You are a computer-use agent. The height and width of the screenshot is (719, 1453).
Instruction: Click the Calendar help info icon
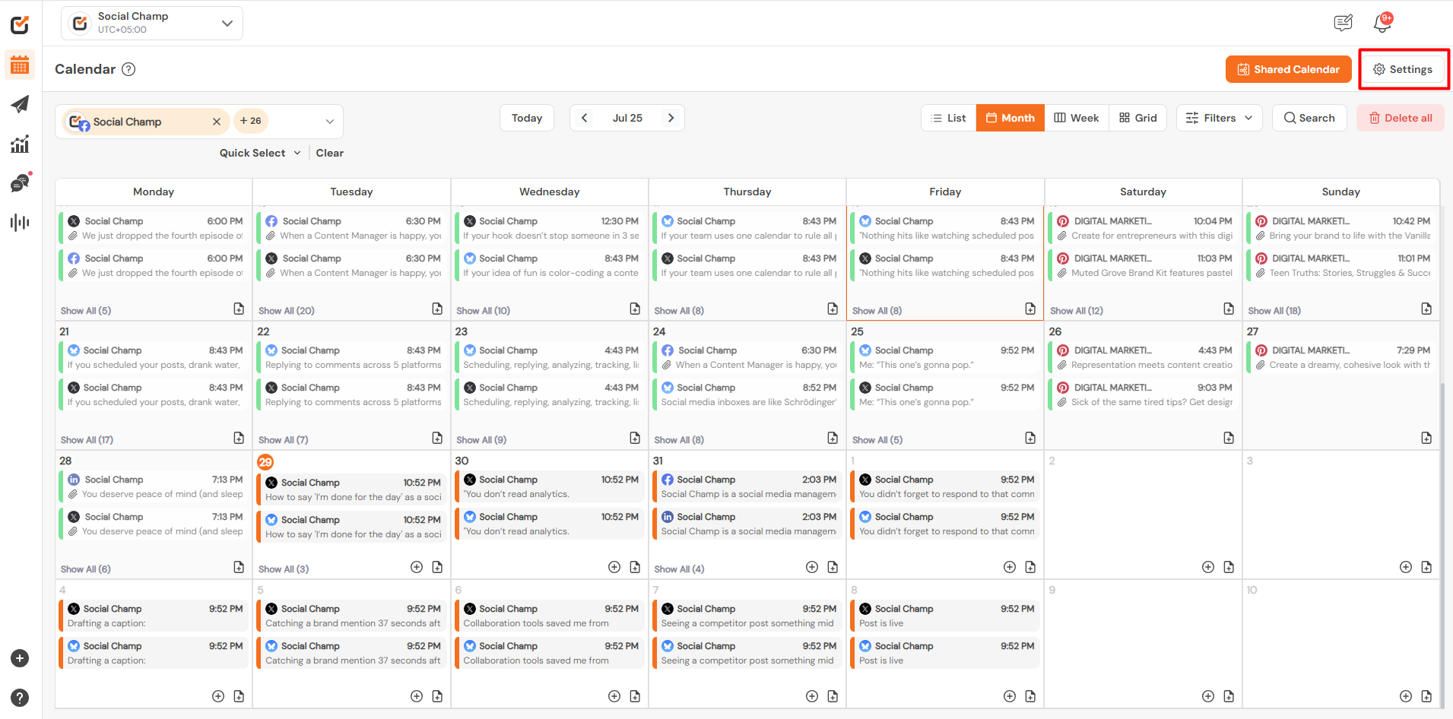click(129, 69)
